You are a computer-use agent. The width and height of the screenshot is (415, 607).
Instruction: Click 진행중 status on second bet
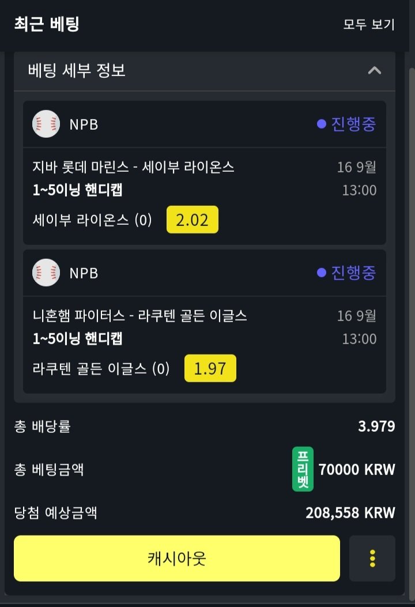[x=353, y=273]
